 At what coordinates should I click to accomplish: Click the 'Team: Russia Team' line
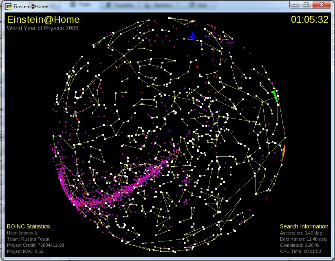pos(28,239)
